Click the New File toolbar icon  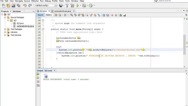click(4, 5)
